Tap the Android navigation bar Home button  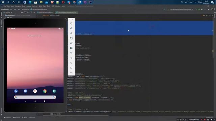click(35, 101)
